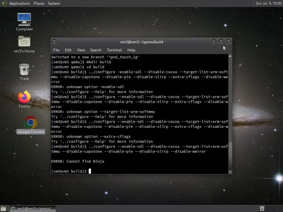Click the terminal scrollbar down arrow
The width and height of the screenshot is (283, 212).
(230, 172)
